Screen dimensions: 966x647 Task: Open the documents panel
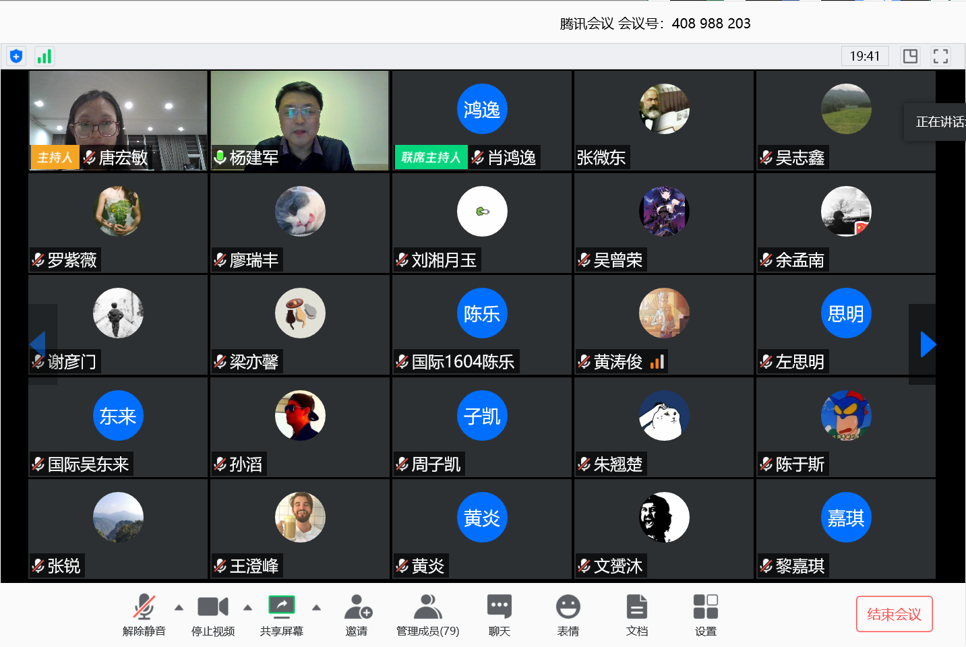pyautogui.click(x=636, y=614)
